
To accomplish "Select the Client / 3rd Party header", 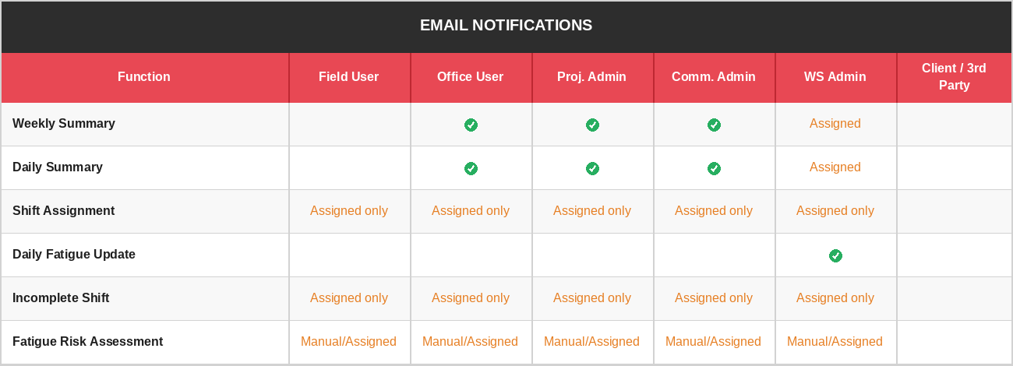I will (x=954, y=76).
